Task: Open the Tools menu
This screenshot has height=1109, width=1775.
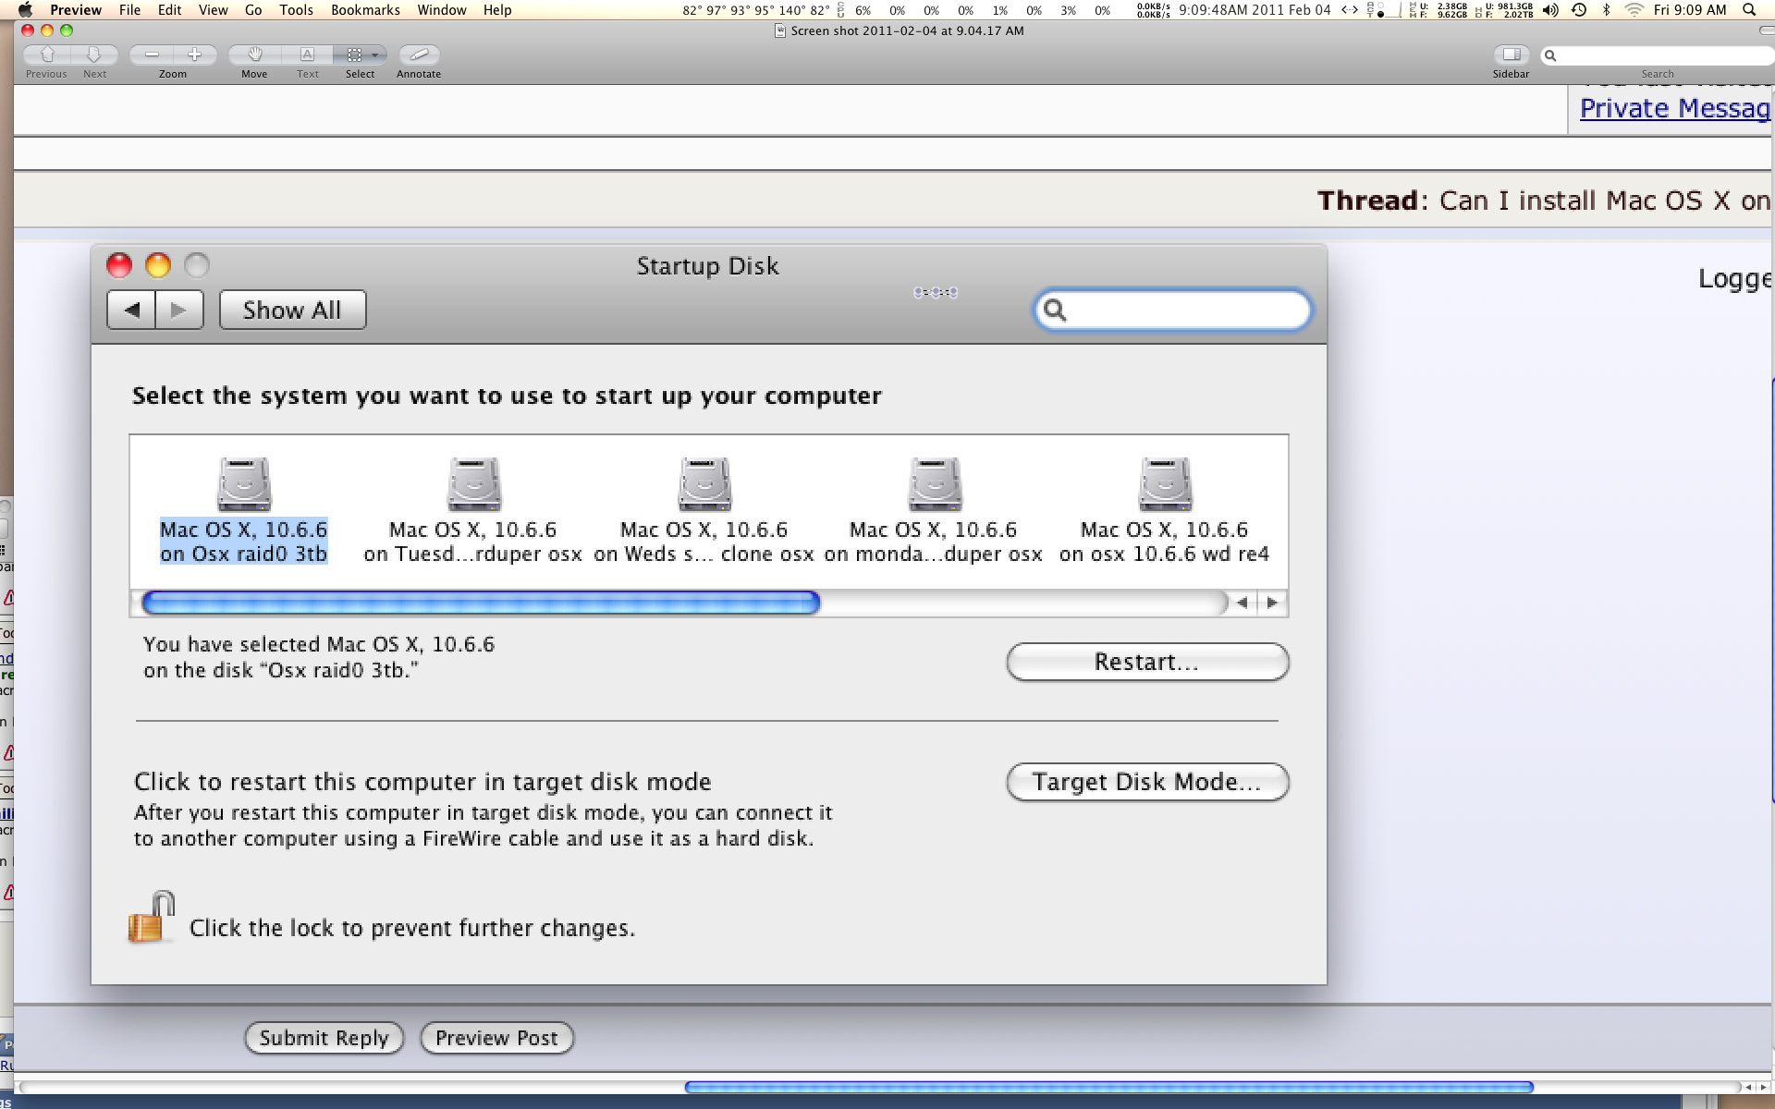Action: click(297, 10)
